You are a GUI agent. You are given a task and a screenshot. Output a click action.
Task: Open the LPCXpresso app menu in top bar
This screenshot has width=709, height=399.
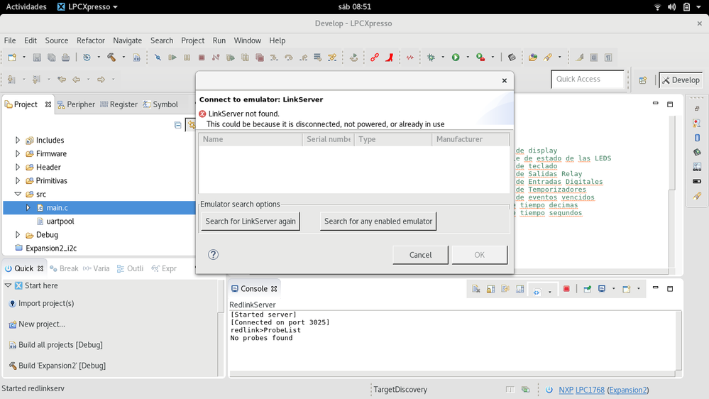pos(88,7)
